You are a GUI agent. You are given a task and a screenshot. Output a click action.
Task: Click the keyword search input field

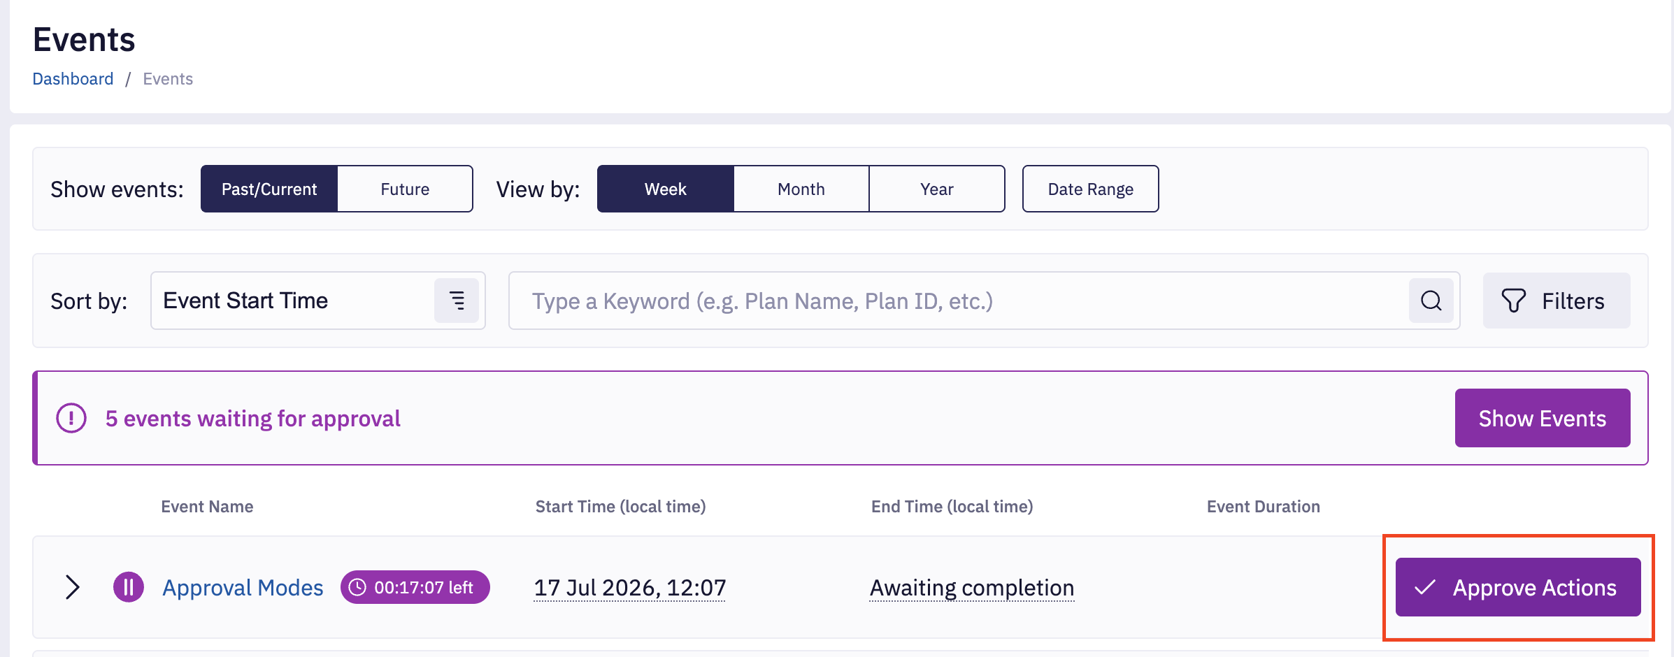point(959,301)
